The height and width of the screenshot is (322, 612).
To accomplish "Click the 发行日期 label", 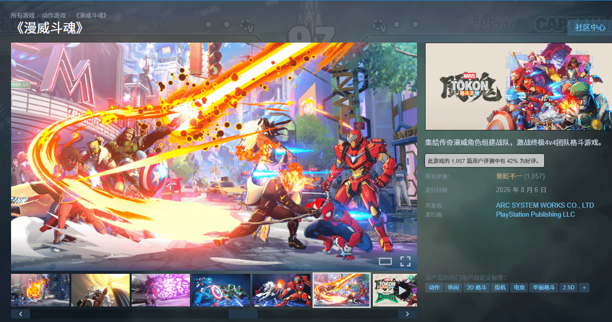I will pyautogui.click(x=437, y=190).
